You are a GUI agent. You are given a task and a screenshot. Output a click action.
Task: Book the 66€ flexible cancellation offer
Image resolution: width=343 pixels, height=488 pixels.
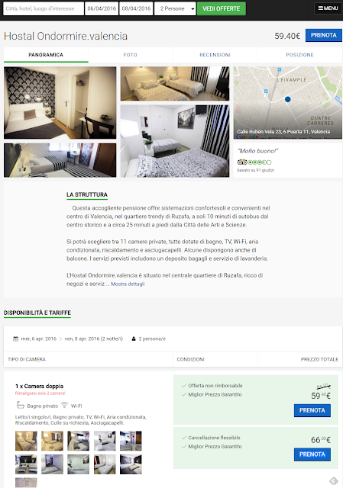point(312,454)
